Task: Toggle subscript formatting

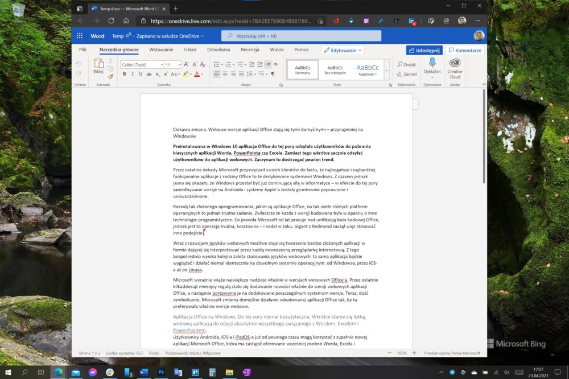Action: 158,74
